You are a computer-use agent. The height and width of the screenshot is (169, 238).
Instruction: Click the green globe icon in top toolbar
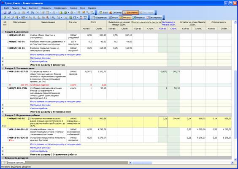click(x=65, y=13)
